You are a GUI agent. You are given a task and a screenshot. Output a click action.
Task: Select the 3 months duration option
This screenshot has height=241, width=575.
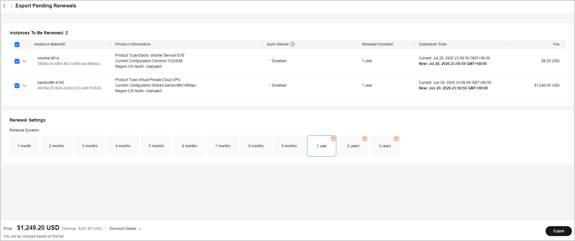[x=90, y=146]
